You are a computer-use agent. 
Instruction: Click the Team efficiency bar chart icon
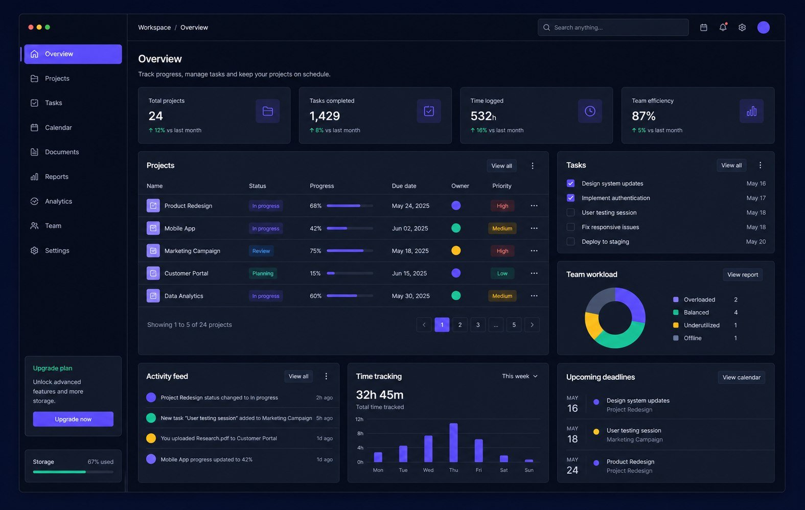pyautogui.click(x=751, y=111)
